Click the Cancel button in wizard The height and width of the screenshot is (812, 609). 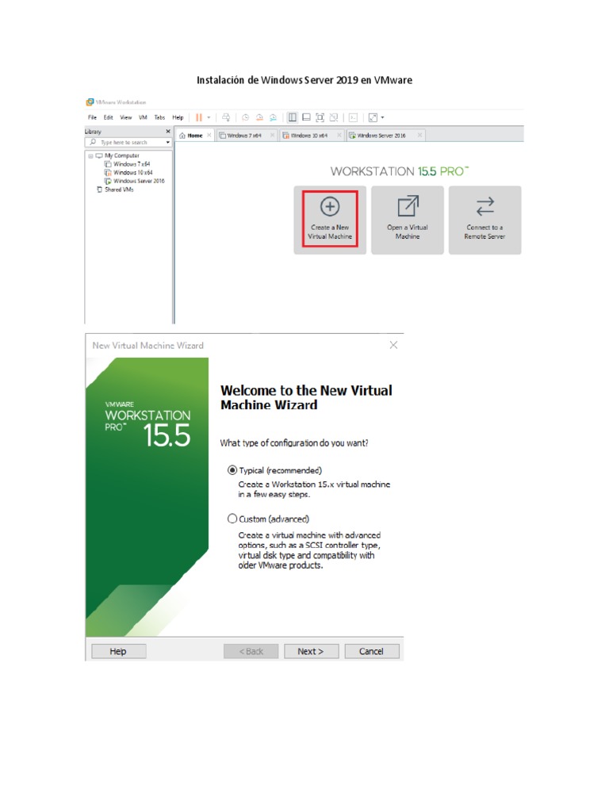(x=372, y=651)
